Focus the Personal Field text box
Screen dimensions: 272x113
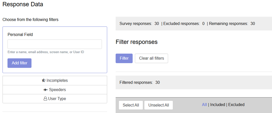click(x=55, y=44)
